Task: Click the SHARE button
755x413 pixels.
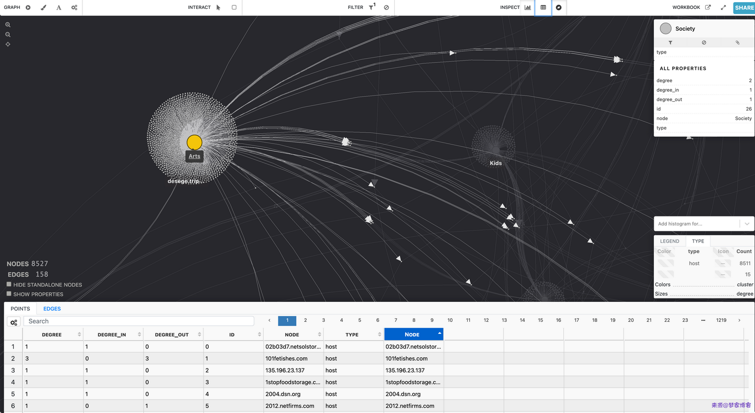Action: point(744,7)
